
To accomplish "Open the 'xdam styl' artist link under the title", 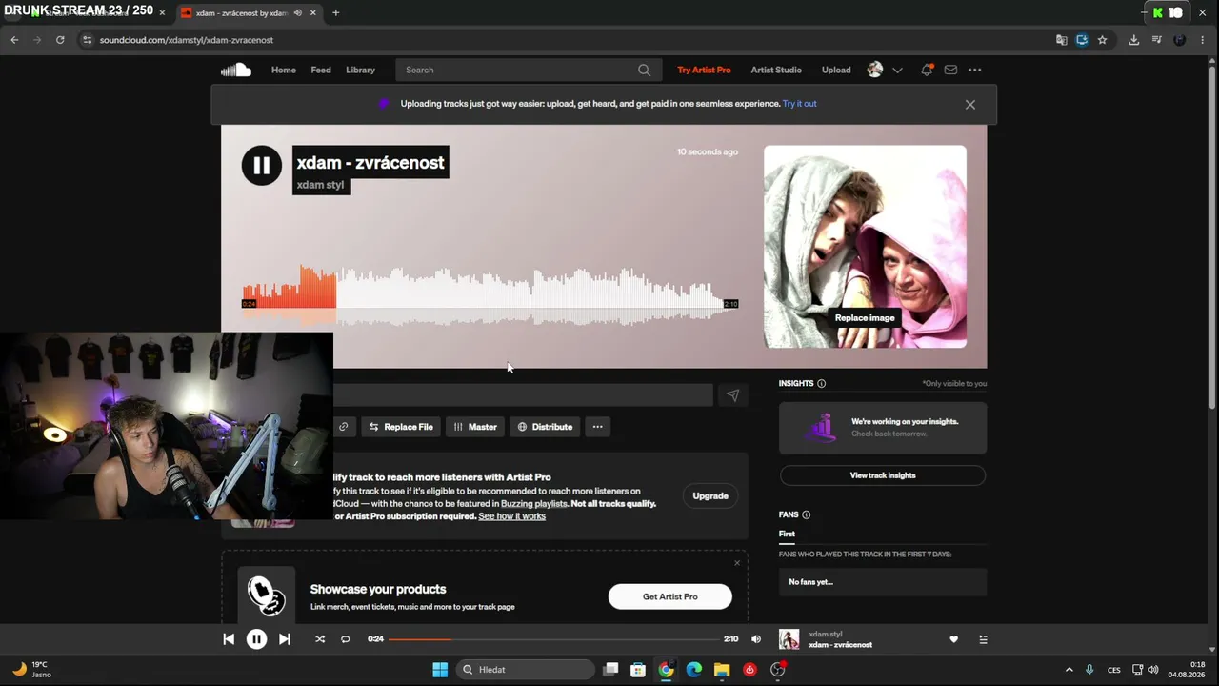I will pos(320,185).
